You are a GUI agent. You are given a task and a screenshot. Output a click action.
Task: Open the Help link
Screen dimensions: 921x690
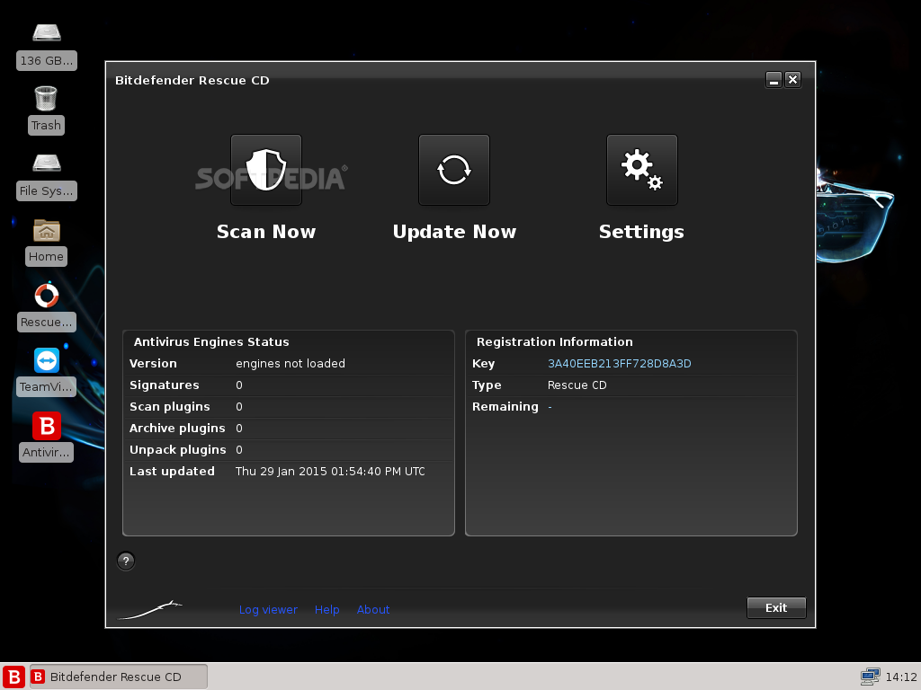click(327, 610)
